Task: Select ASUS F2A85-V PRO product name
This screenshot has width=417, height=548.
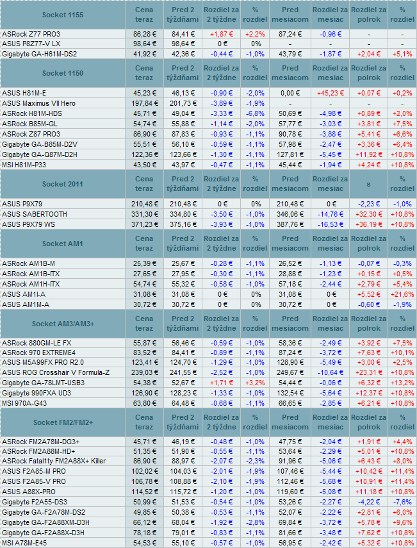Action: click(33, 481)
